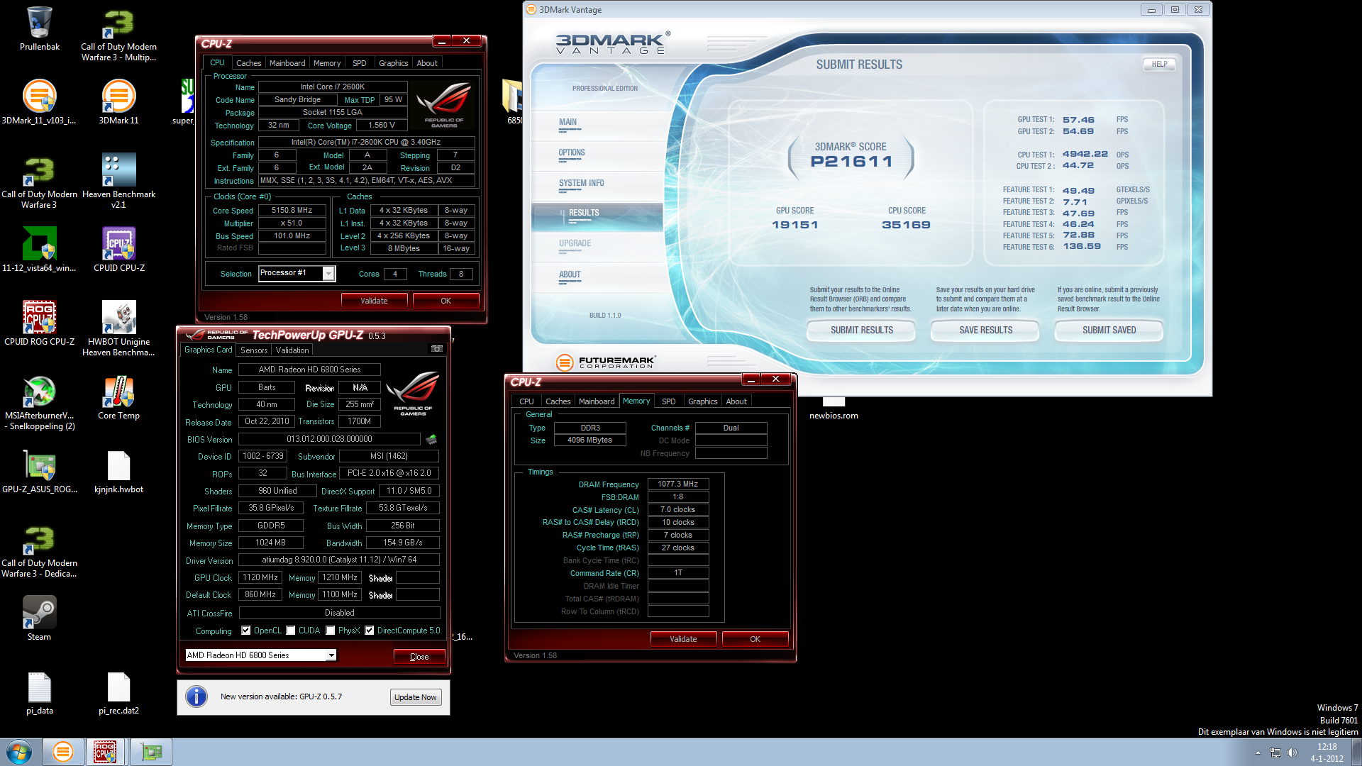
Task: Open the pi_data file icon
Action: [x=40, y=692]
